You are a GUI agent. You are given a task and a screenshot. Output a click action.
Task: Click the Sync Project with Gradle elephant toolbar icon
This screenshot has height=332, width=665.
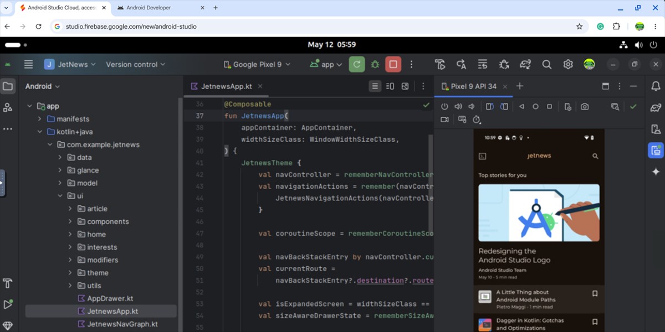click(x=525, y=64)
